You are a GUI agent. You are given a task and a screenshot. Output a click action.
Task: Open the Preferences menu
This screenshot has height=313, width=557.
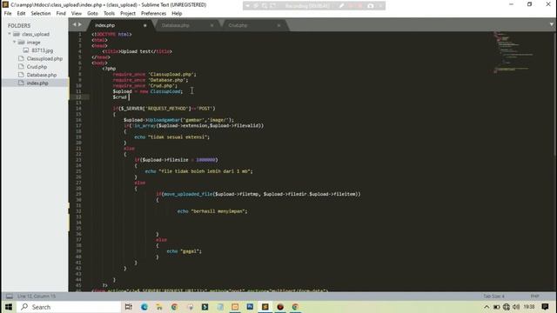pyautogui.click(x=153, y=14)
